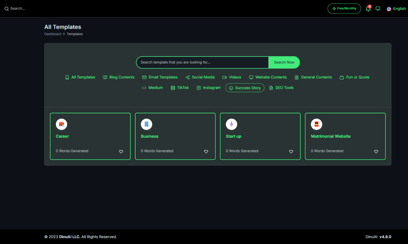Open the Business template title
The image size is (408, 244).
click(x=149, y=136)
